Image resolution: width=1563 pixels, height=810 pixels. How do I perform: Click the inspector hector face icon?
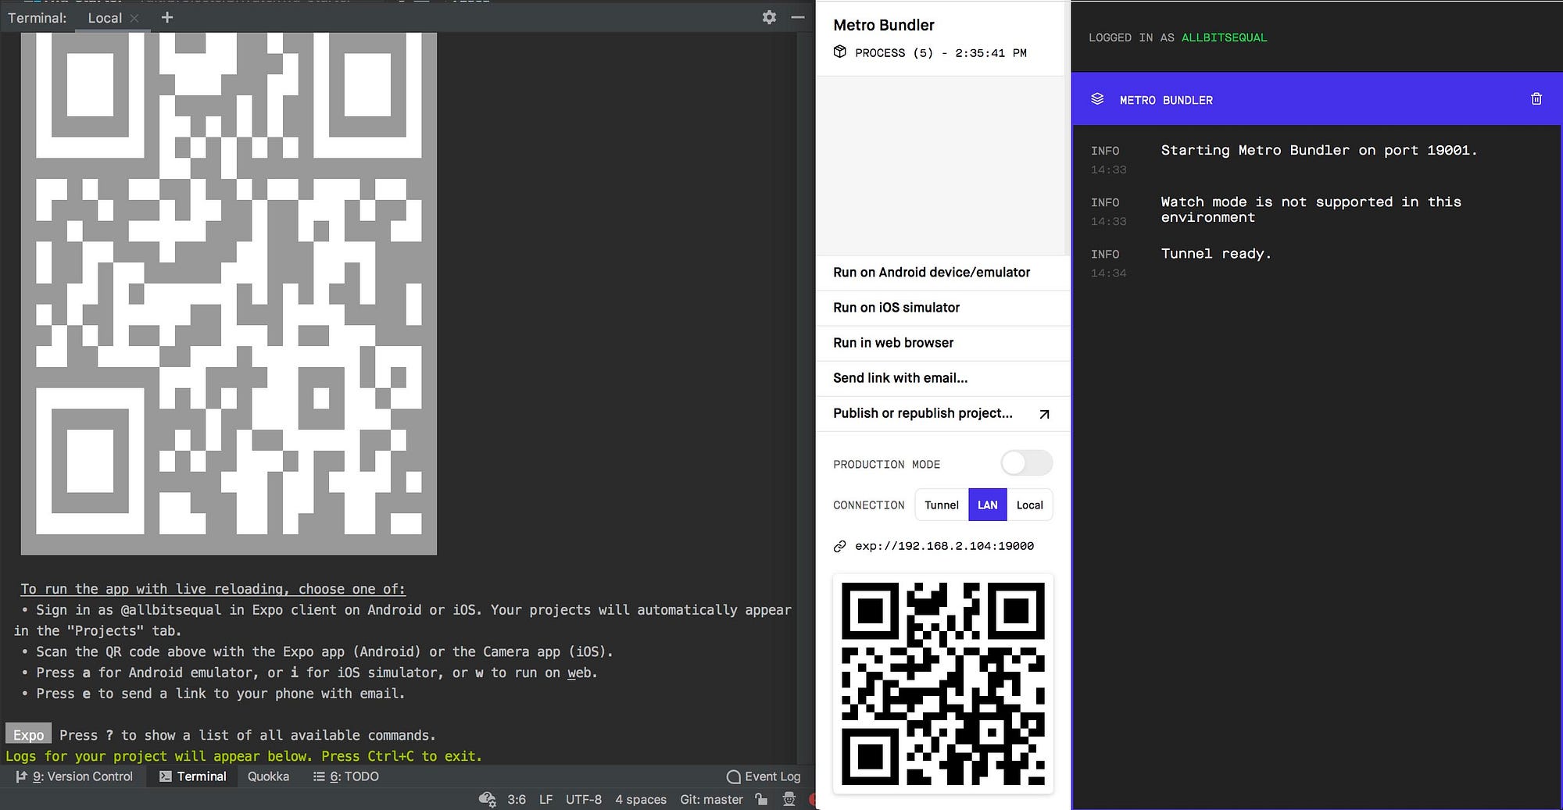coord(789,799)
